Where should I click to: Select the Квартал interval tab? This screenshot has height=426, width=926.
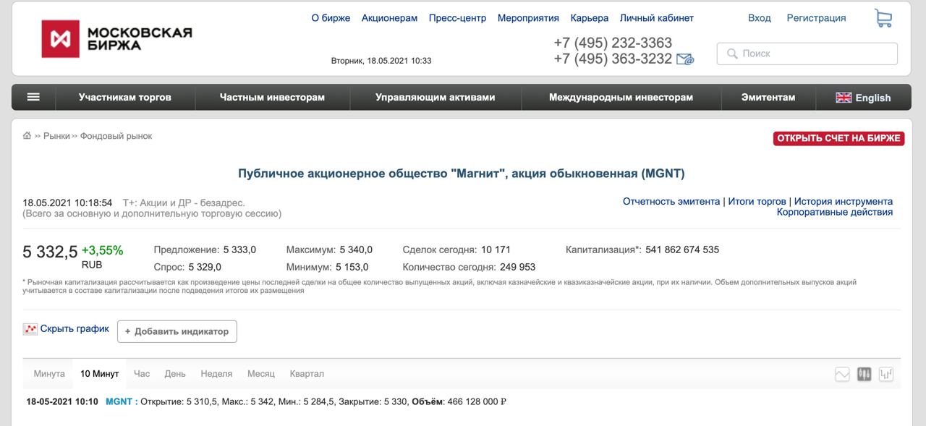[307, 374]
